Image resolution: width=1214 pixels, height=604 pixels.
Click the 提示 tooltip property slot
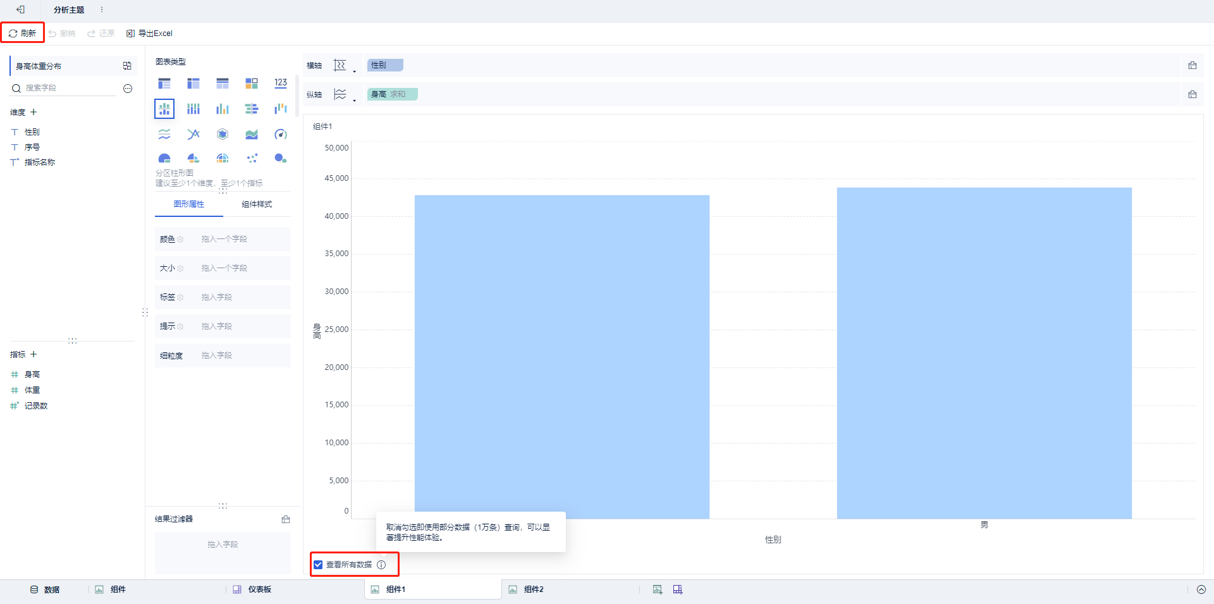coord(223,326)
